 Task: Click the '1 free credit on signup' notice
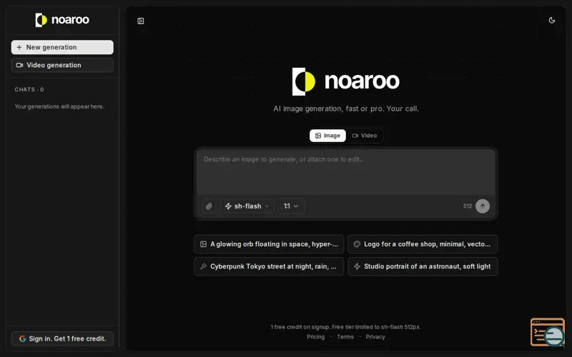point(346,327)
